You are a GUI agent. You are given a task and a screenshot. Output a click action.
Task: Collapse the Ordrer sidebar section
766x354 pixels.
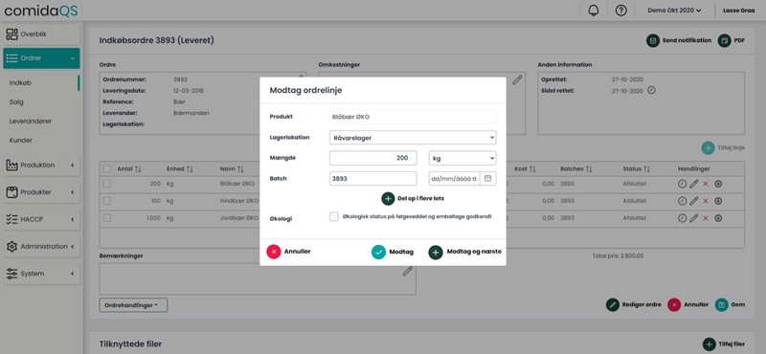point(41,58)
